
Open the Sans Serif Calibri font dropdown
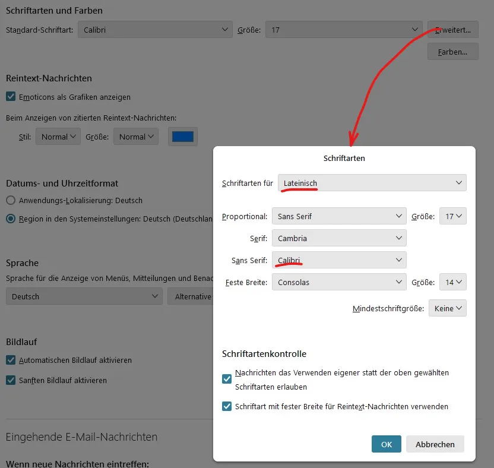tap(339, 260)
